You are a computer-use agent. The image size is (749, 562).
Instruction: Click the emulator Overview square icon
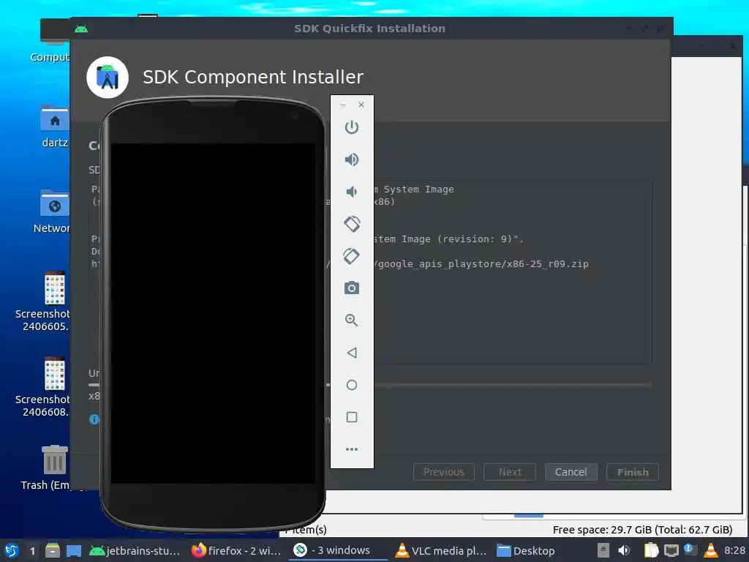352,417
